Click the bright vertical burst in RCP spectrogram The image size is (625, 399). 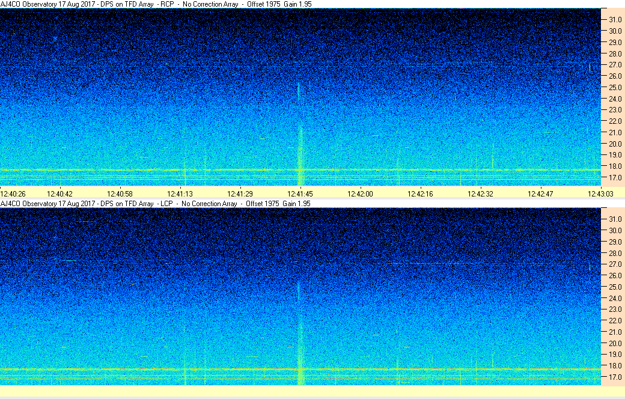(299, 150)
